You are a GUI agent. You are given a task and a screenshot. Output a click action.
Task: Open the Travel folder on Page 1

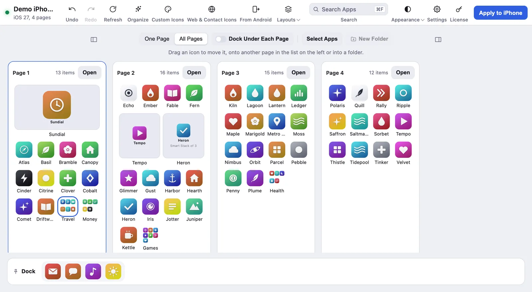(68, 207)
